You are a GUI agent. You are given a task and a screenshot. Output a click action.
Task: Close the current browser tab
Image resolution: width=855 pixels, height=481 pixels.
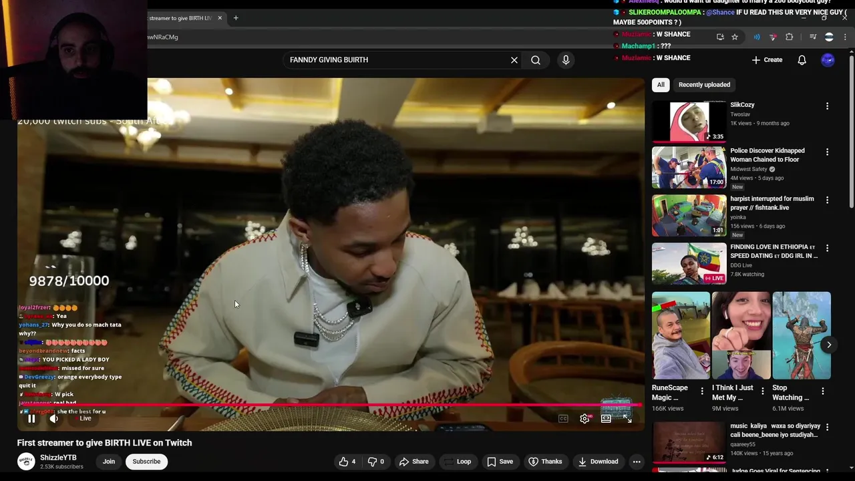pos(220,18)
